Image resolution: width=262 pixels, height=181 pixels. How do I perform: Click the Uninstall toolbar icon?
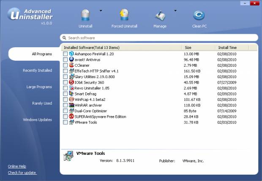[x=86, y=16]
